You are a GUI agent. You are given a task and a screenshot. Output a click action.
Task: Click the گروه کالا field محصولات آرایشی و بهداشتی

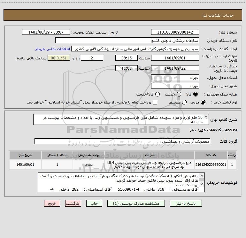click(122, 141)
